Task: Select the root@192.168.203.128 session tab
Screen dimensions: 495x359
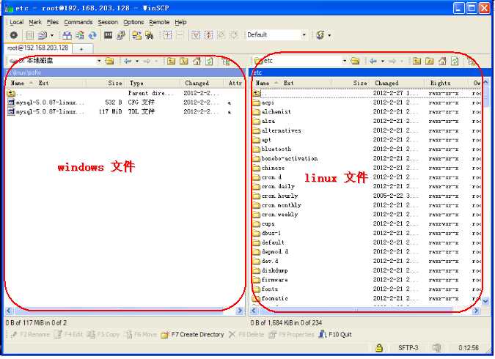Action: point(38,48)
